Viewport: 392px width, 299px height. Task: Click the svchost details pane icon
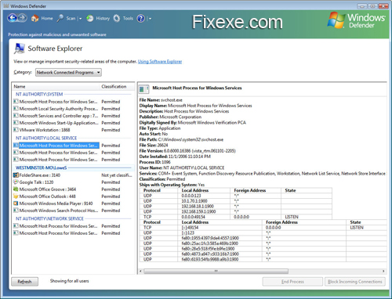coord(143,89)
